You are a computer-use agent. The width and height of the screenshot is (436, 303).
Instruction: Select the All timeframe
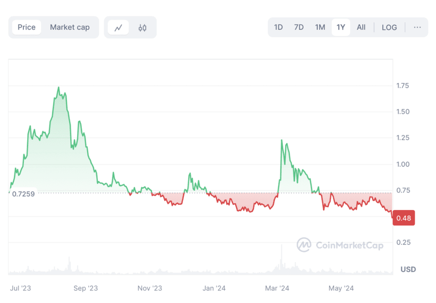coord(361,27)
